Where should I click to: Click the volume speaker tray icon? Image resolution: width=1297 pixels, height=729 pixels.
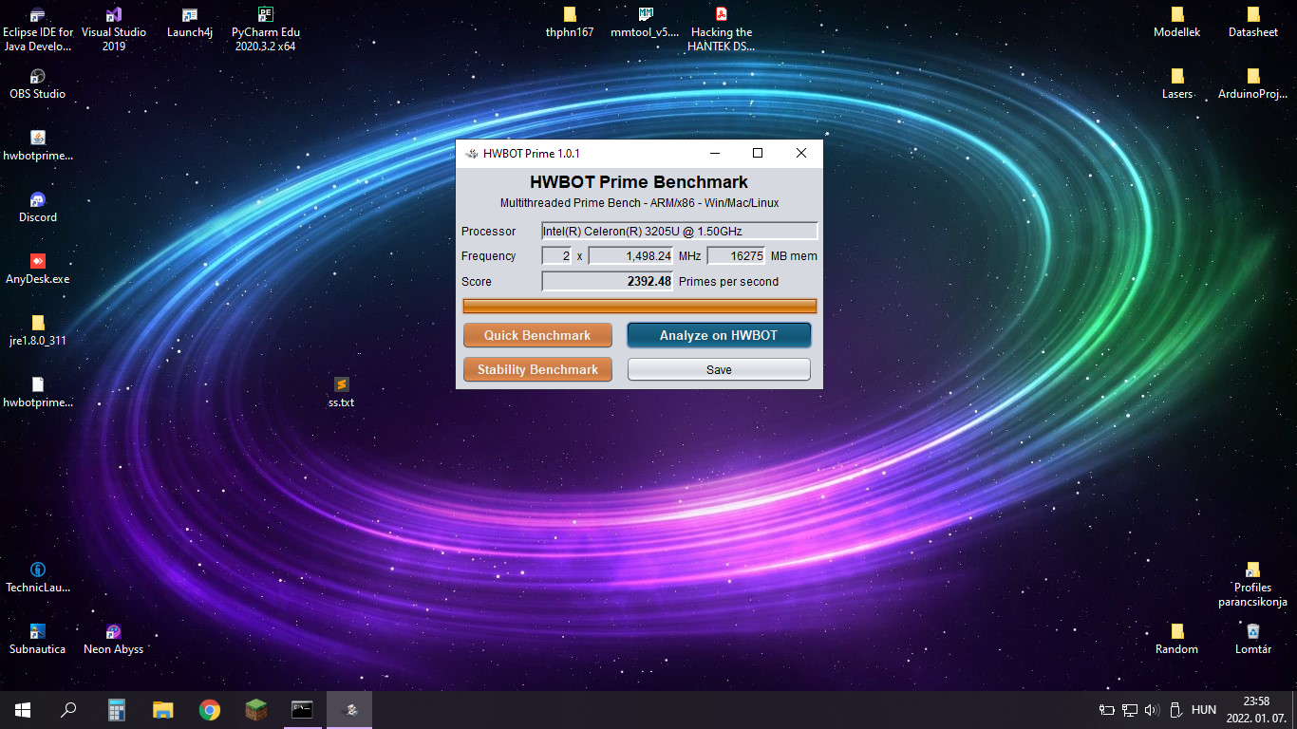point(1152,710)
